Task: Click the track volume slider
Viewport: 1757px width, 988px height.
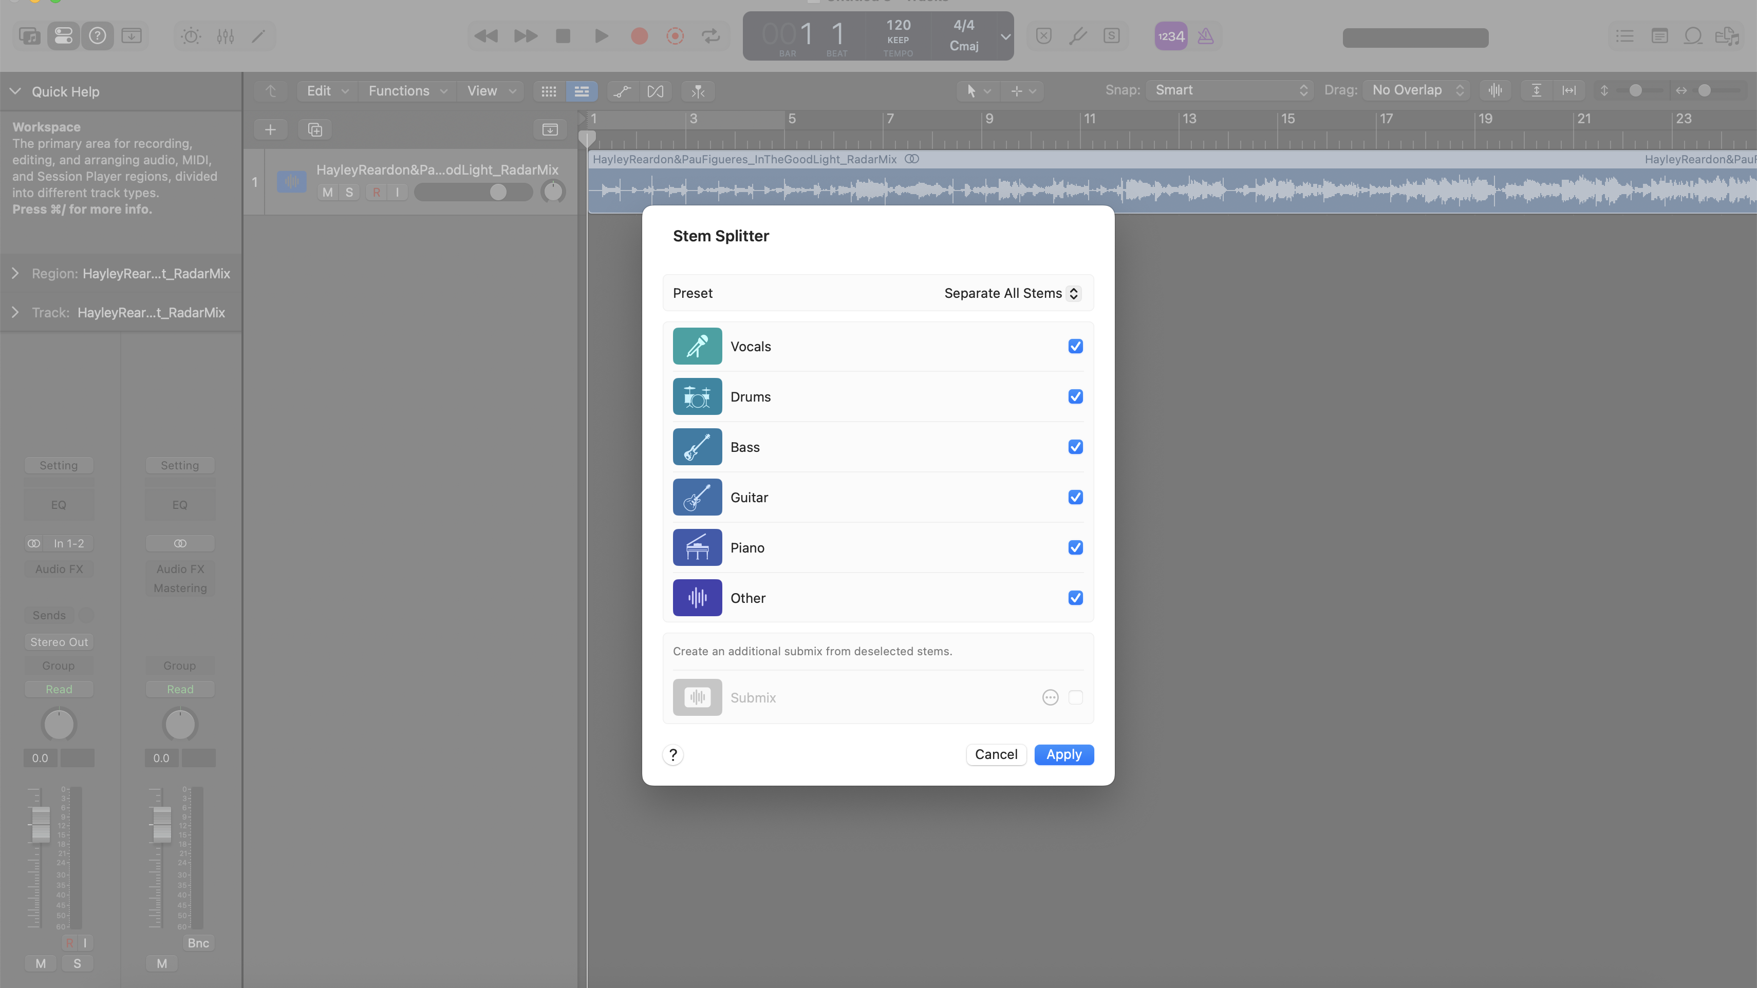Action: pyautogui.click(x=473, y=192)
